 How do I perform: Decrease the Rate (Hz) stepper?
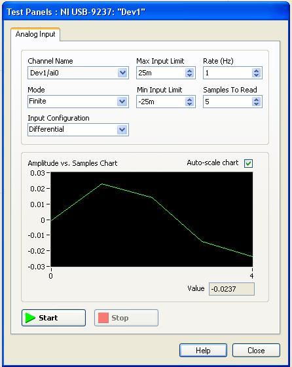click(256, 75)
